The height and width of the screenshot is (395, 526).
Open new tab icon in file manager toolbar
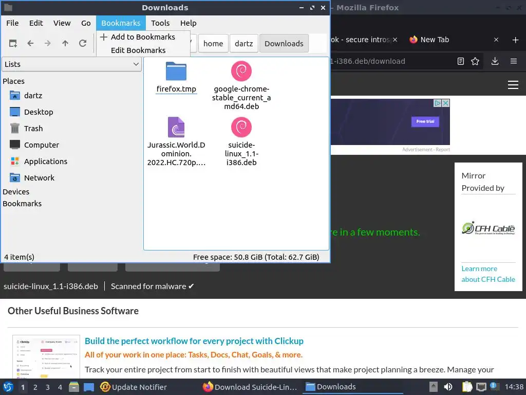[13, 43]
